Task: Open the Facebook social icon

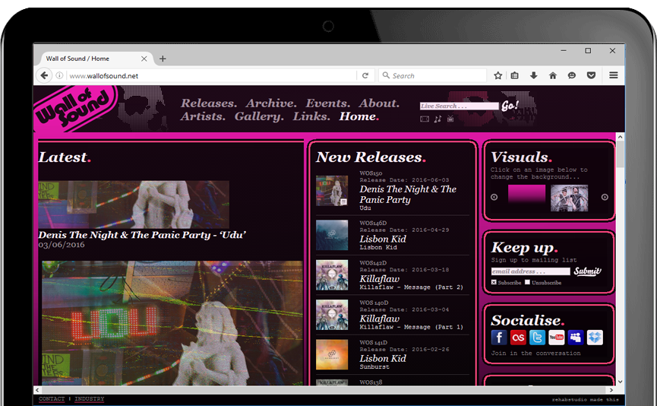Action: 499,338
